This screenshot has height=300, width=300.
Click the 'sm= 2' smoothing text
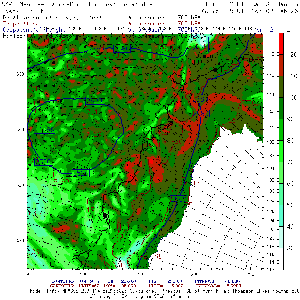[265, 30]
